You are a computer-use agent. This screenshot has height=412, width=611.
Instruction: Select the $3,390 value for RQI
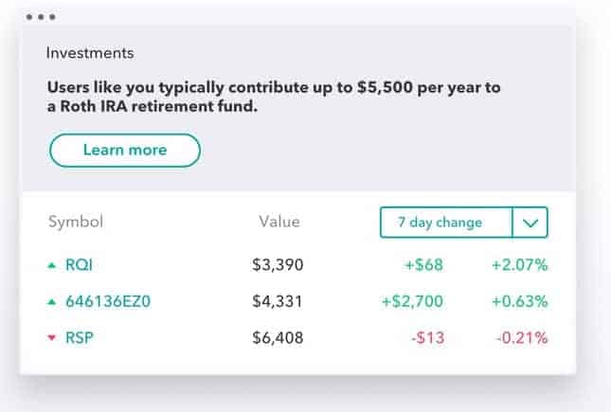click(x=278, y=265)
